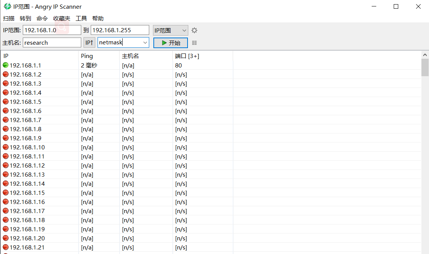This screenshot has height=254, width=429.
Task: Select the row 192.168.1.5
Action: [211, 102]
